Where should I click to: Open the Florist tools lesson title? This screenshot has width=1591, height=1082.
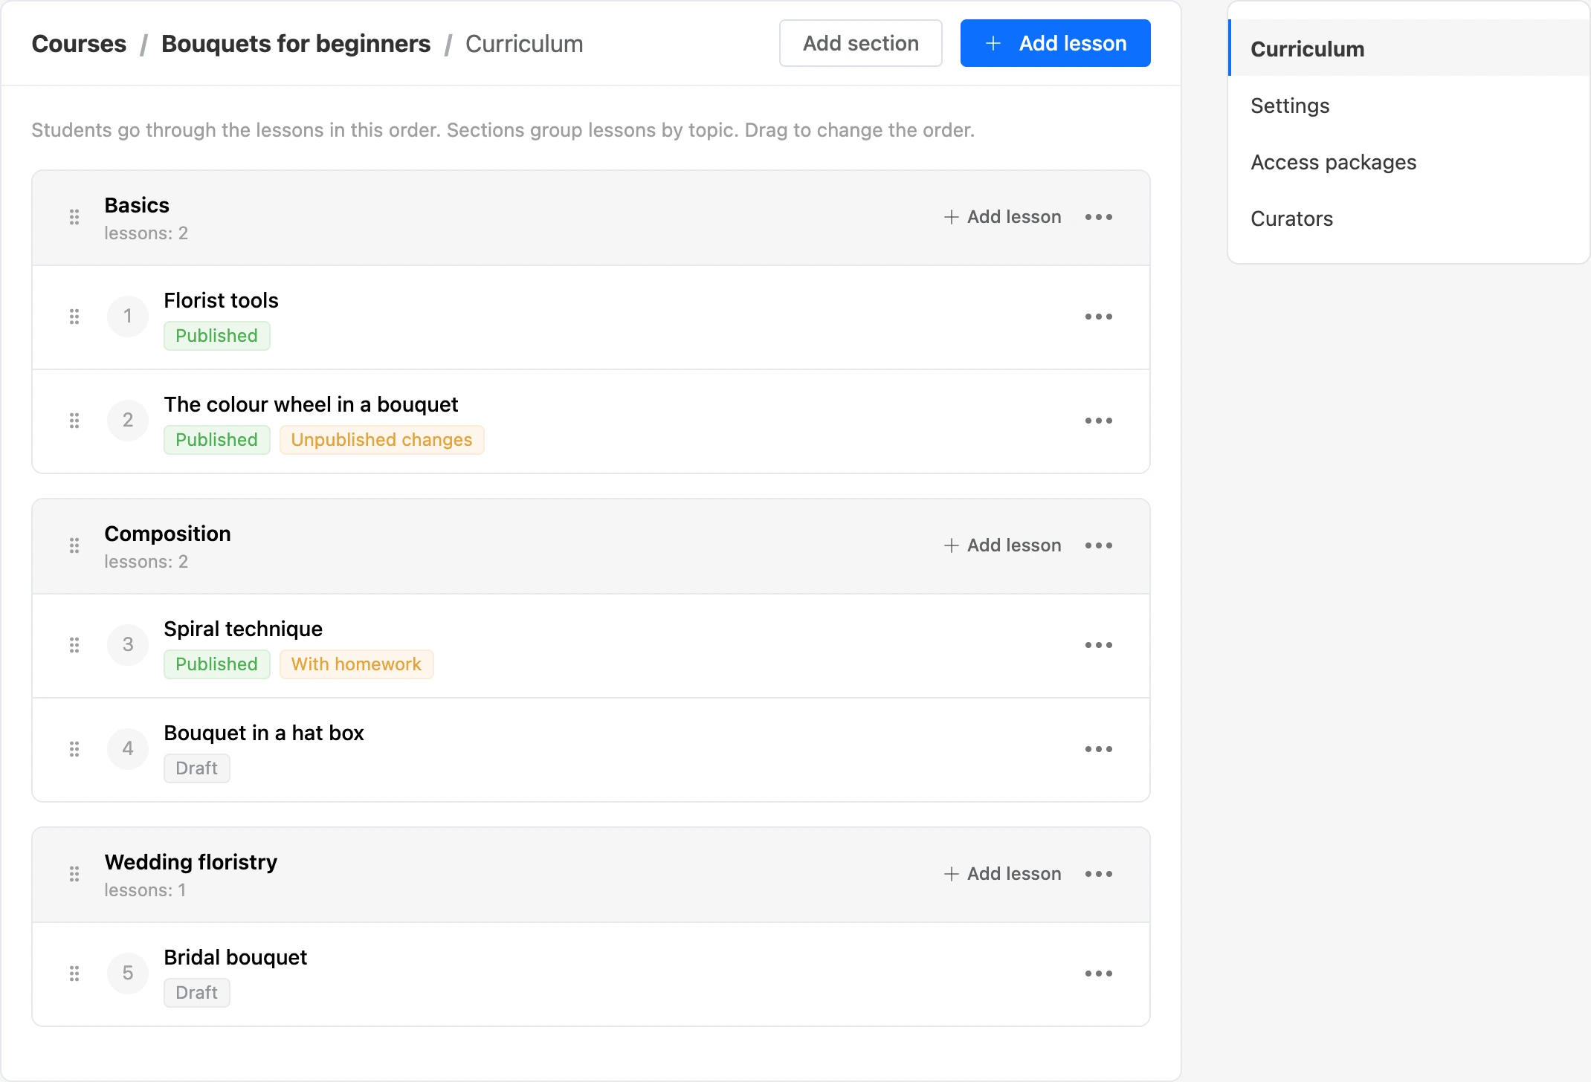[221, 300]
